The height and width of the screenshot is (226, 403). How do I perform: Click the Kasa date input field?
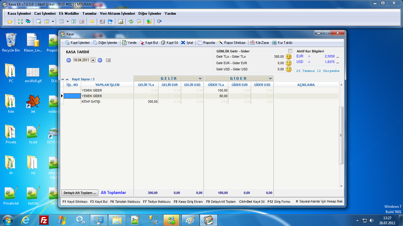point(81,60)
